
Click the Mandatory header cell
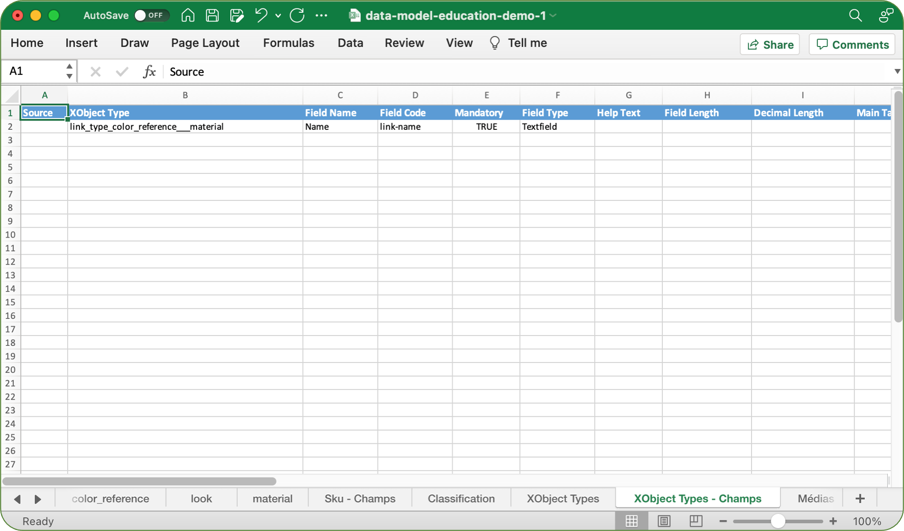click(486, 113)
